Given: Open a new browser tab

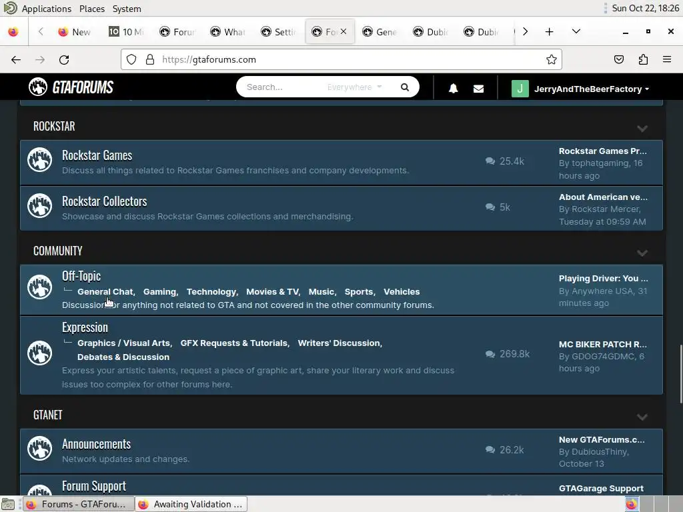Looking at the screenshot, I should 550,32.
